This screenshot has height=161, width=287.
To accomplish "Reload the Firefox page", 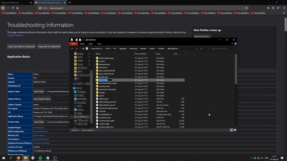I will [13, 8].
